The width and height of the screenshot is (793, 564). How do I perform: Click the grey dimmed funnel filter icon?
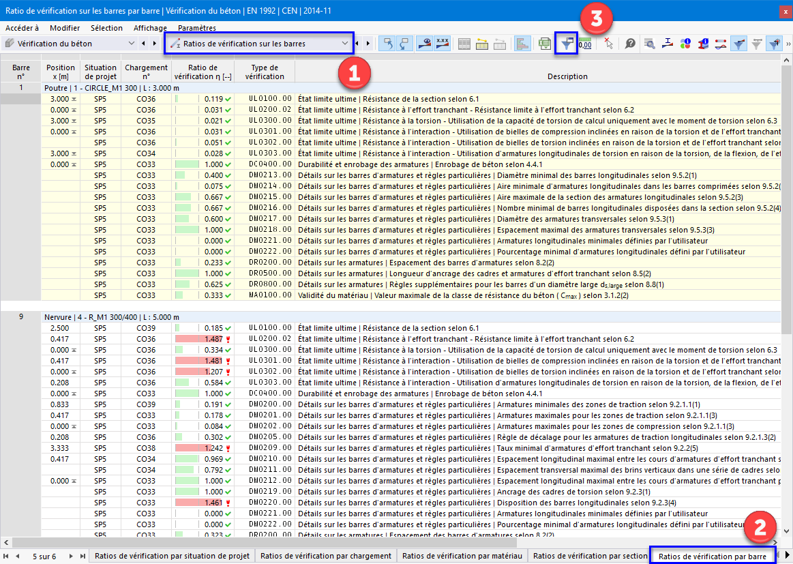point(757,44)
